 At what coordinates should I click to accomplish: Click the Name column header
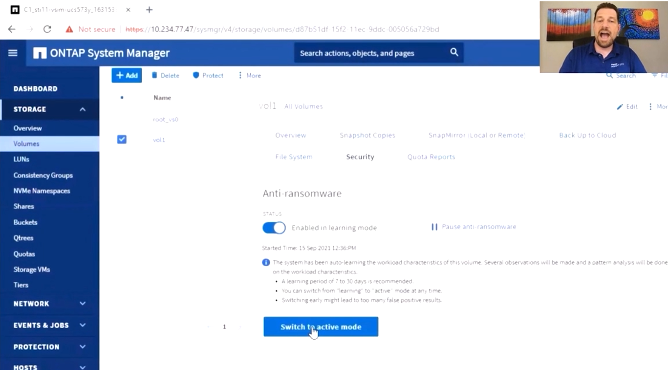point(162,97)
